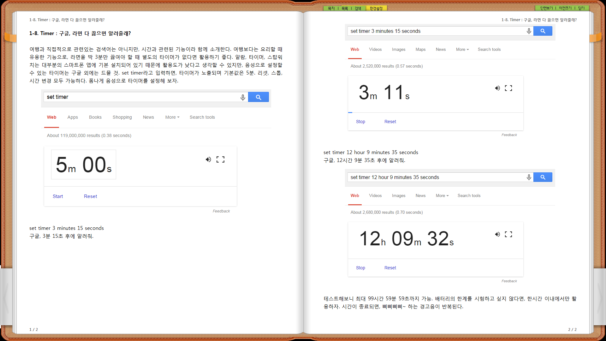Select the Web tab under the '3 minutes 15 seconds' search

(355, 50)
